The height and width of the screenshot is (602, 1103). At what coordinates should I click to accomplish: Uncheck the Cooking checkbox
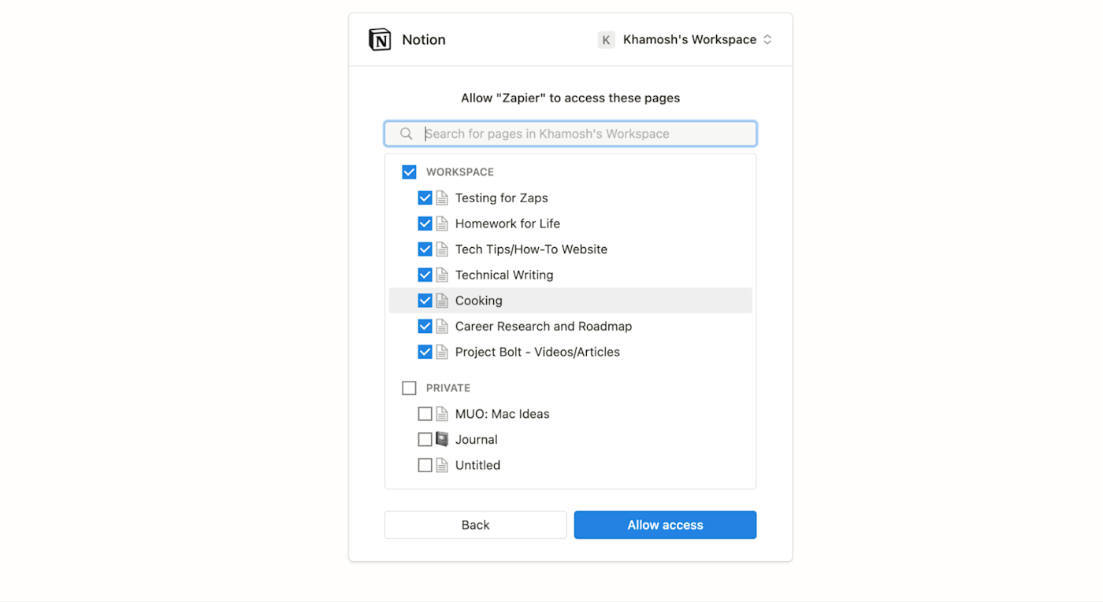425,301
